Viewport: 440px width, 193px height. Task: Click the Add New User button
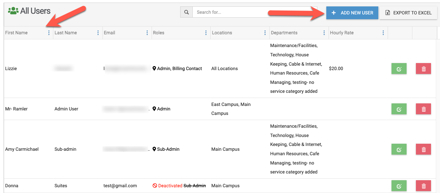click(x=352, y=13)
